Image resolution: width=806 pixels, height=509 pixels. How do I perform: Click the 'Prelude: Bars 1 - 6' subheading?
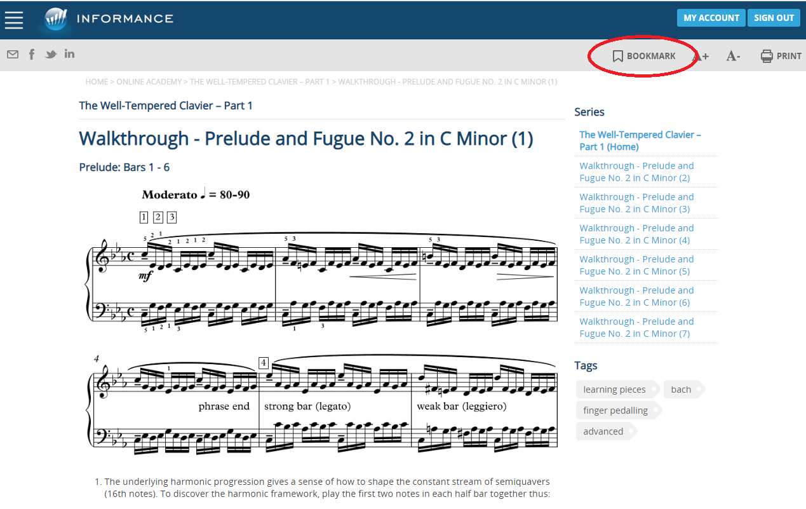[124, 168]
